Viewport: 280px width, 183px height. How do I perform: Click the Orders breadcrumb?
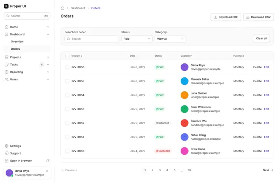[96, 8]
